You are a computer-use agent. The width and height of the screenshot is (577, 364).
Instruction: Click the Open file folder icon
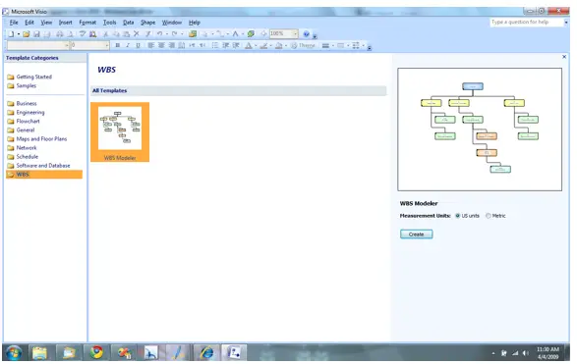click(x=27, y=34)
